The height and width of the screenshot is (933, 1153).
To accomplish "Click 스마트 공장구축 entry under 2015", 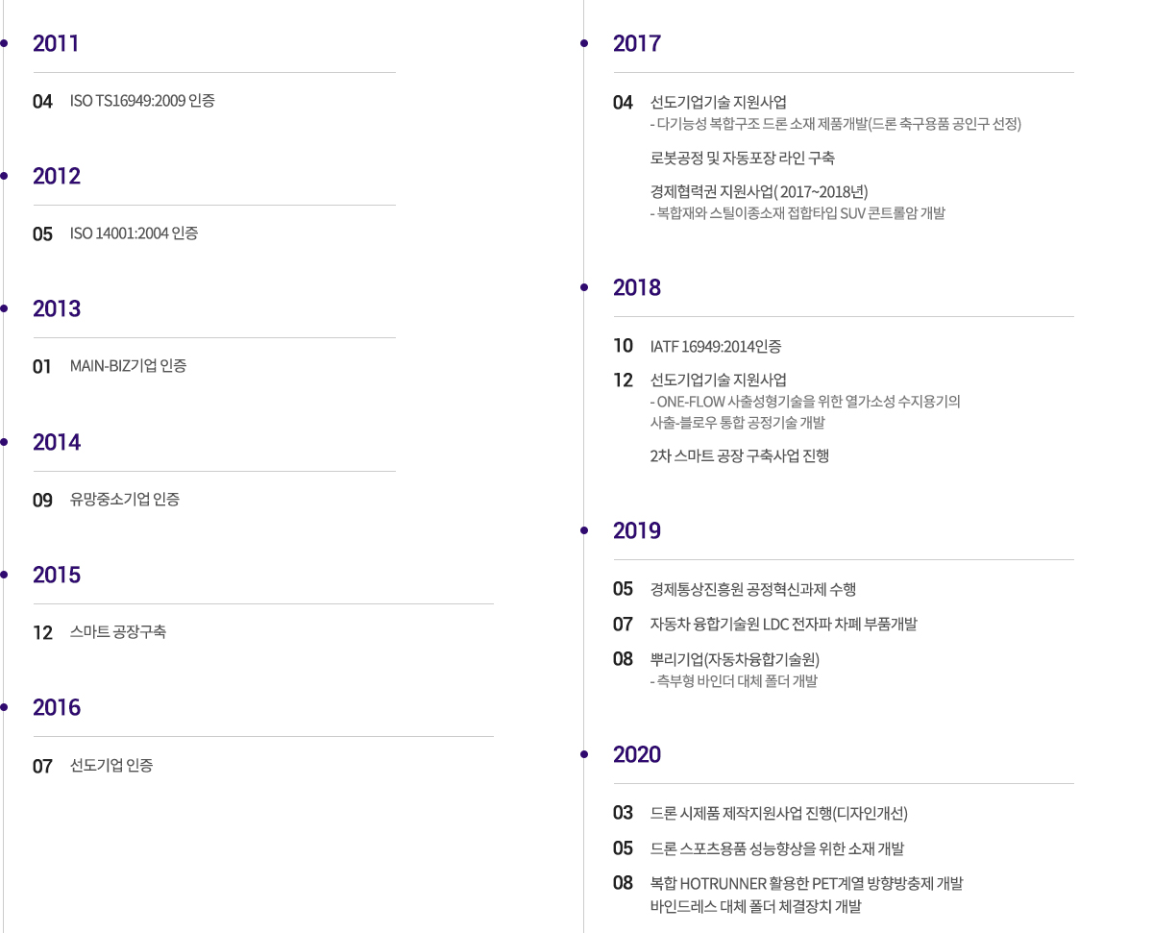I will tap(118, 632).
